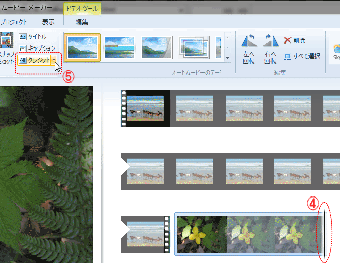
Task: Click the SkyDrive cloud icon
Action: tap(336, 49)
